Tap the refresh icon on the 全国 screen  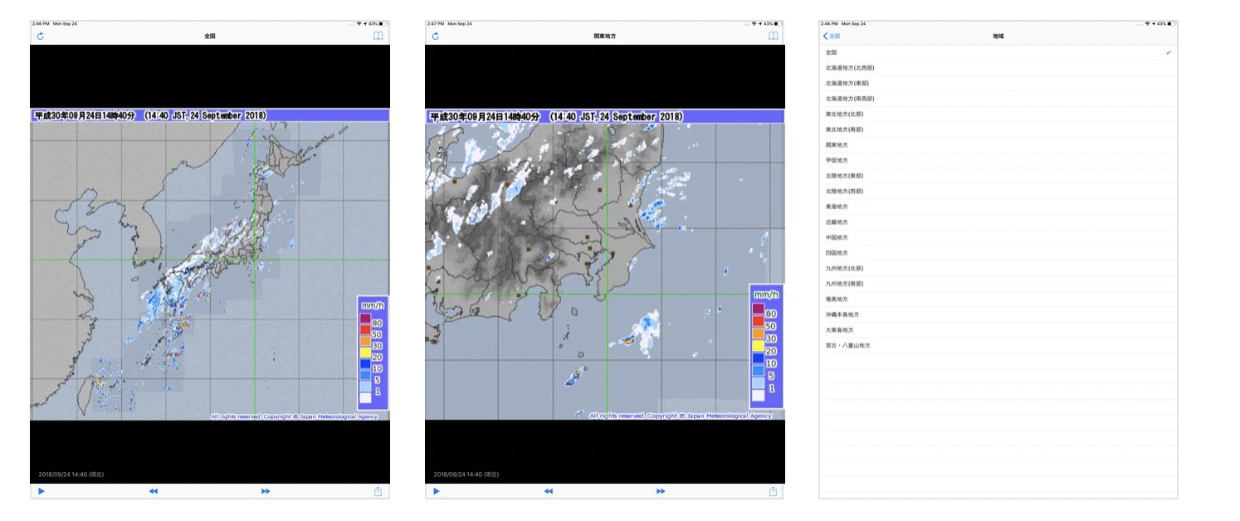[x=40, y=37]
